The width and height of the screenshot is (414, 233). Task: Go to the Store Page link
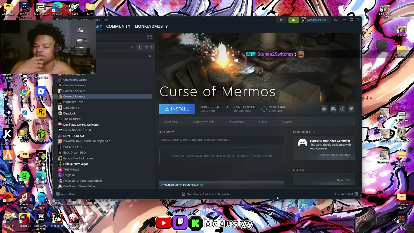point(171,122)
